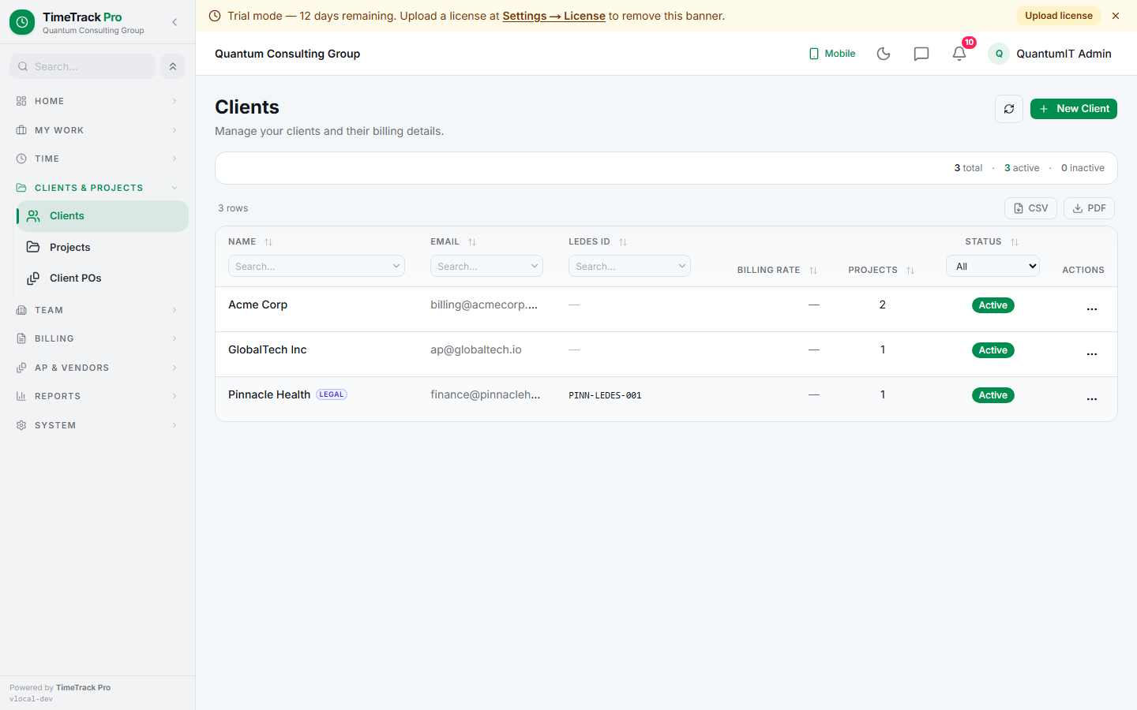Dismiss the trial mode banner
This screenshot has height=710, width=1137.
1116,16
